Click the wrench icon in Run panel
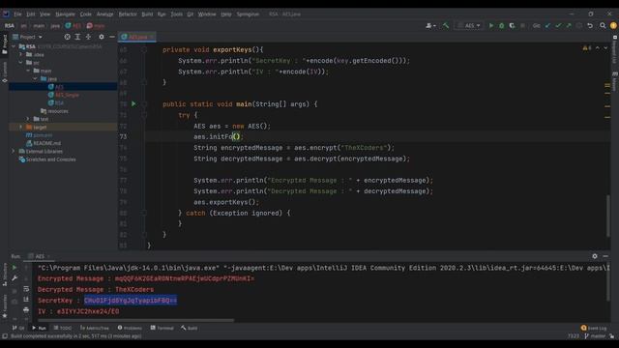Image resolution: width=619 pixels, height=348 pixels. click(x=15, y=278)
